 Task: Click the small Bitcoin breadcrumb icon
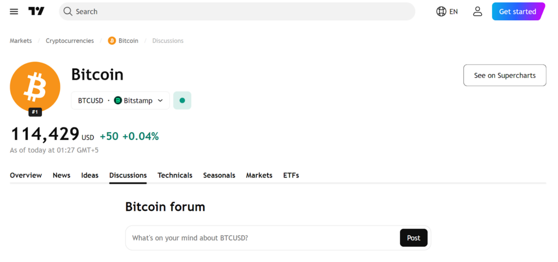coord(112,41)
